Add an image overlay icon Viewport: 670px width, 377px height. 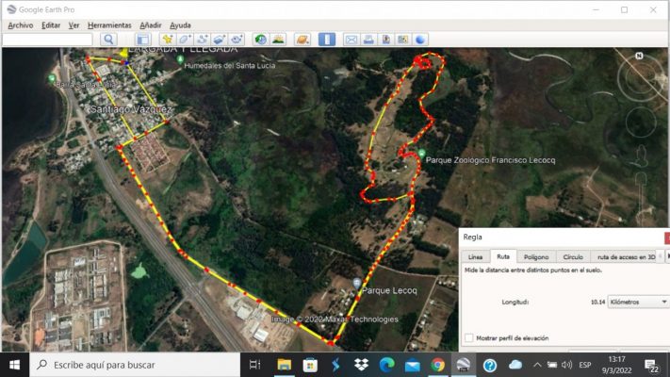click(x=220, y=40)
